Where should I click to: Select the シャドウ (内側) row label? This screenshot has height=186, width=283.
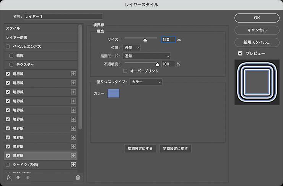pyautogui.click(x=26, y=165)
